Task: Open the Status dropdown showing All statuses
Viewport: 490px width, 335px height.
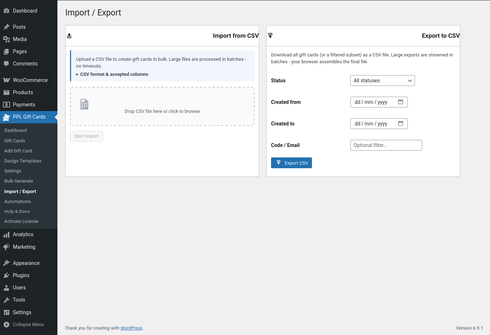Action: tap(382, 81)
